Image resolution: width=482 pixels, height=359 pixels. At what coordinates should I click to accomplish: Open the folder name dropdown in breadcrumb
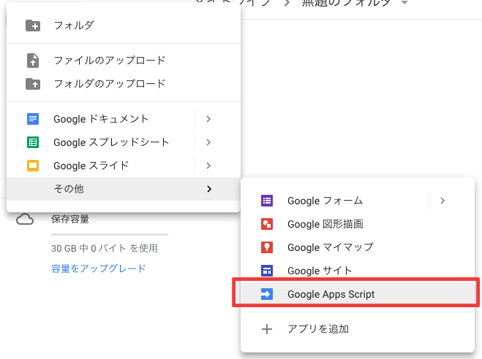[404, 2]
